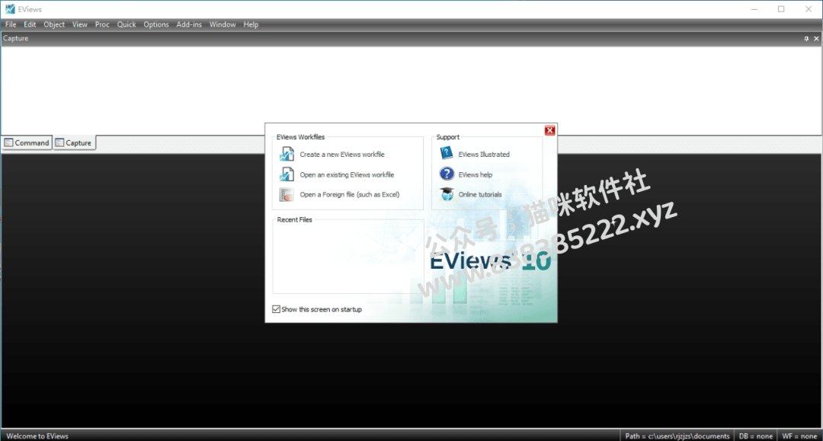Click the Online tutorials graduation cap icon
This screenshot has height=441, width=823.
(447, 194)
